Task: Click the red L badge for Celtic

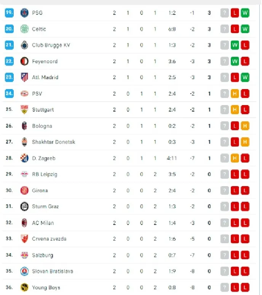Action: 235,29
